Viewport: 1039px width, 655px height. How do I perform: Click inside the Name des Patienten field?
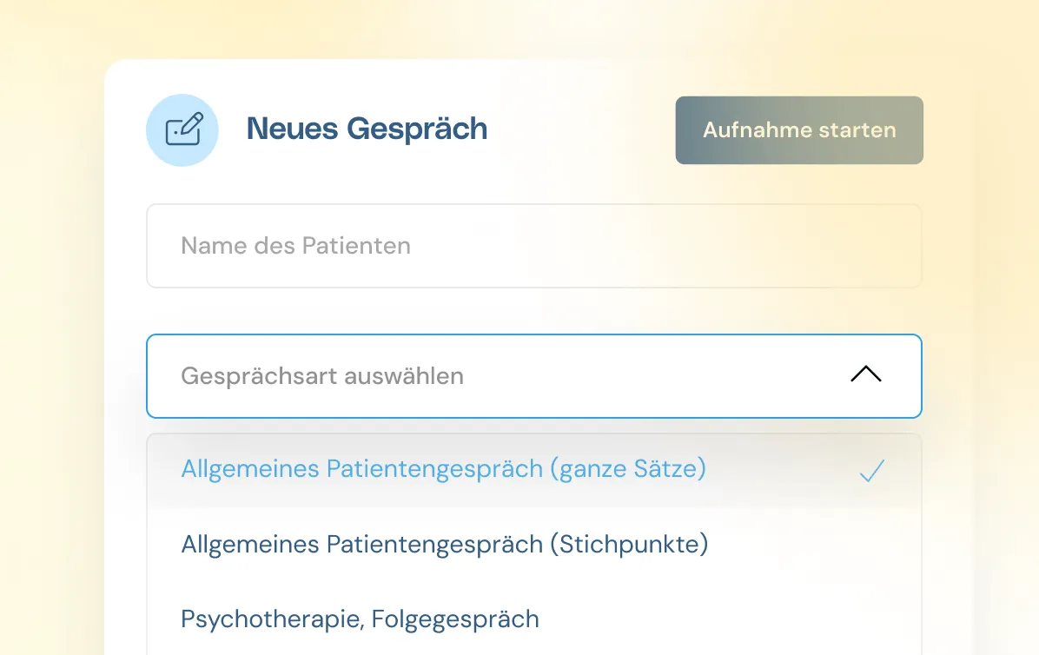(x=534, y=246)
